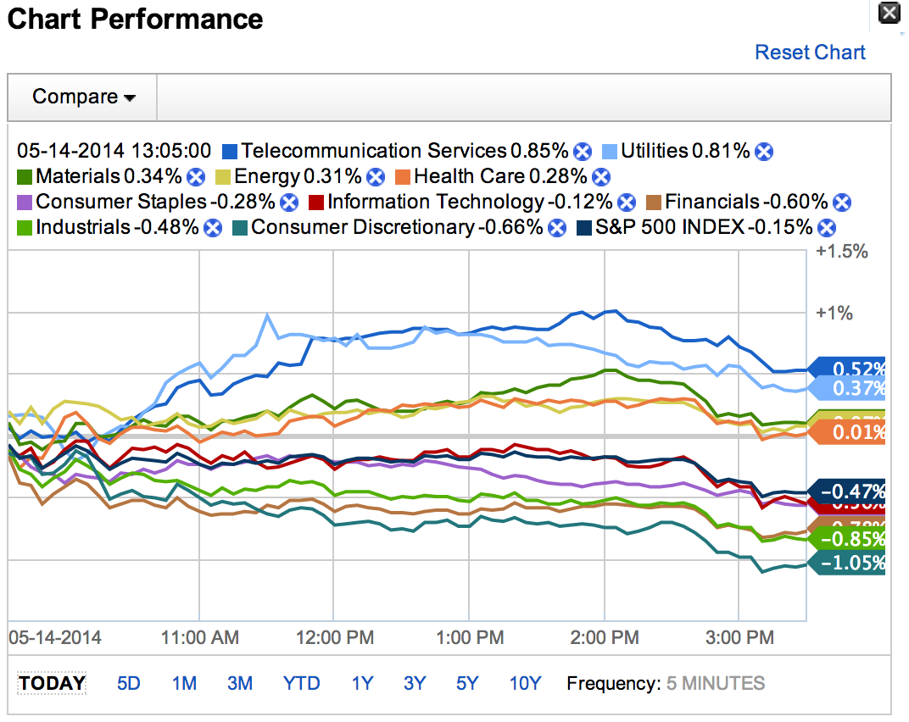Remove Energy series via its X icon
The height and width of the screenshot is (722, 909).
pos(375,177)
